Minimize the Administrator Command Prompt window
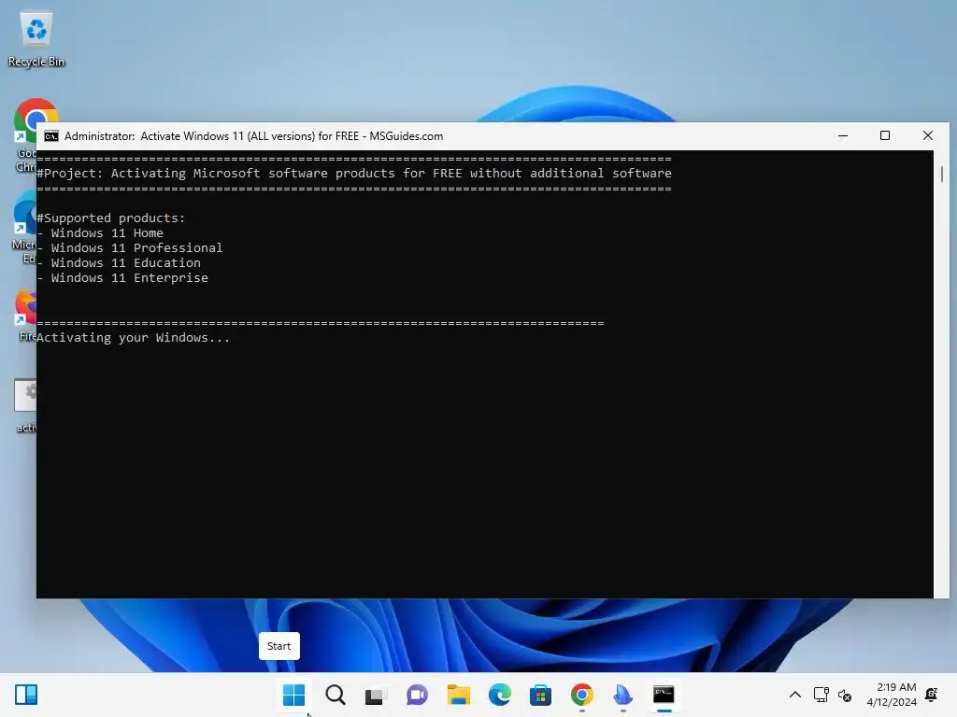This screenshot has height=717, width=957. [843, 136]
